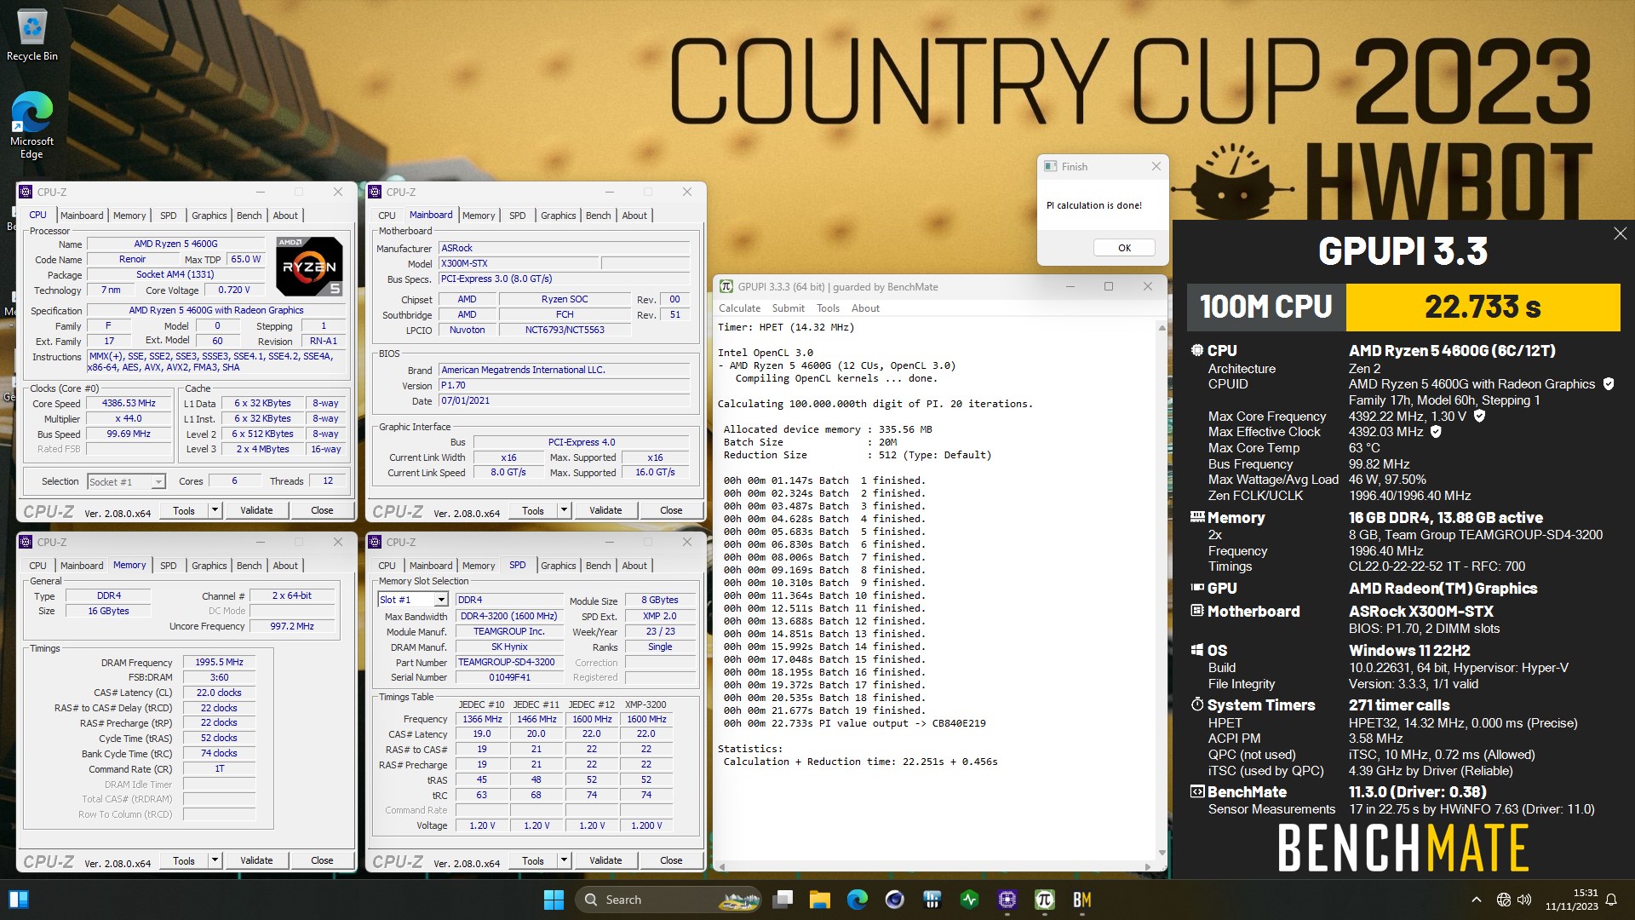Click the verified shield next to CPUID value
Screen dimensions: 1635x920
coord(1609,384)
